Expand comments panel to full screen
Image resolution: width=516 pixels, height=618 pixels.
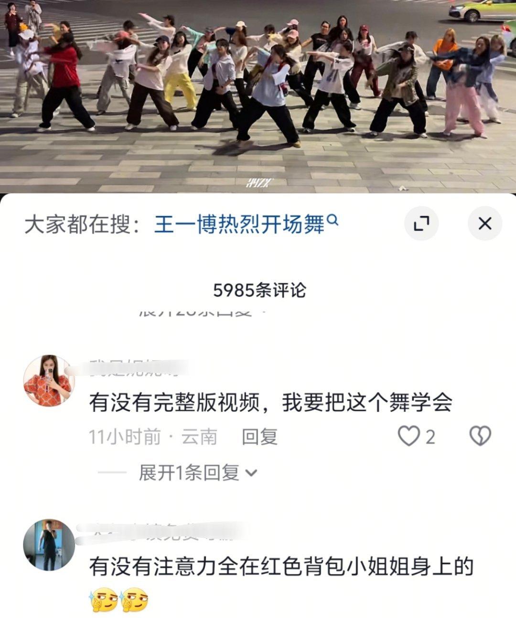(421, 223)
